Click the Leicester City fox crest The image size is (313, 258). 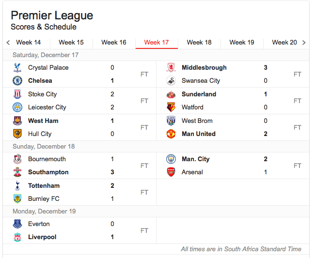click(x=17, y=107)
